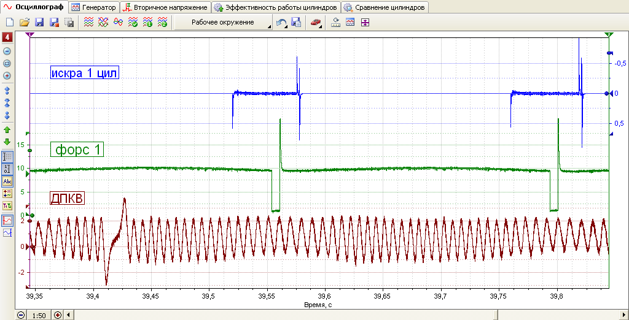The width and height of the screenshot is (629, 320).
Task: Click blue down-arrow stretch icon
Action: coord(7,115)
